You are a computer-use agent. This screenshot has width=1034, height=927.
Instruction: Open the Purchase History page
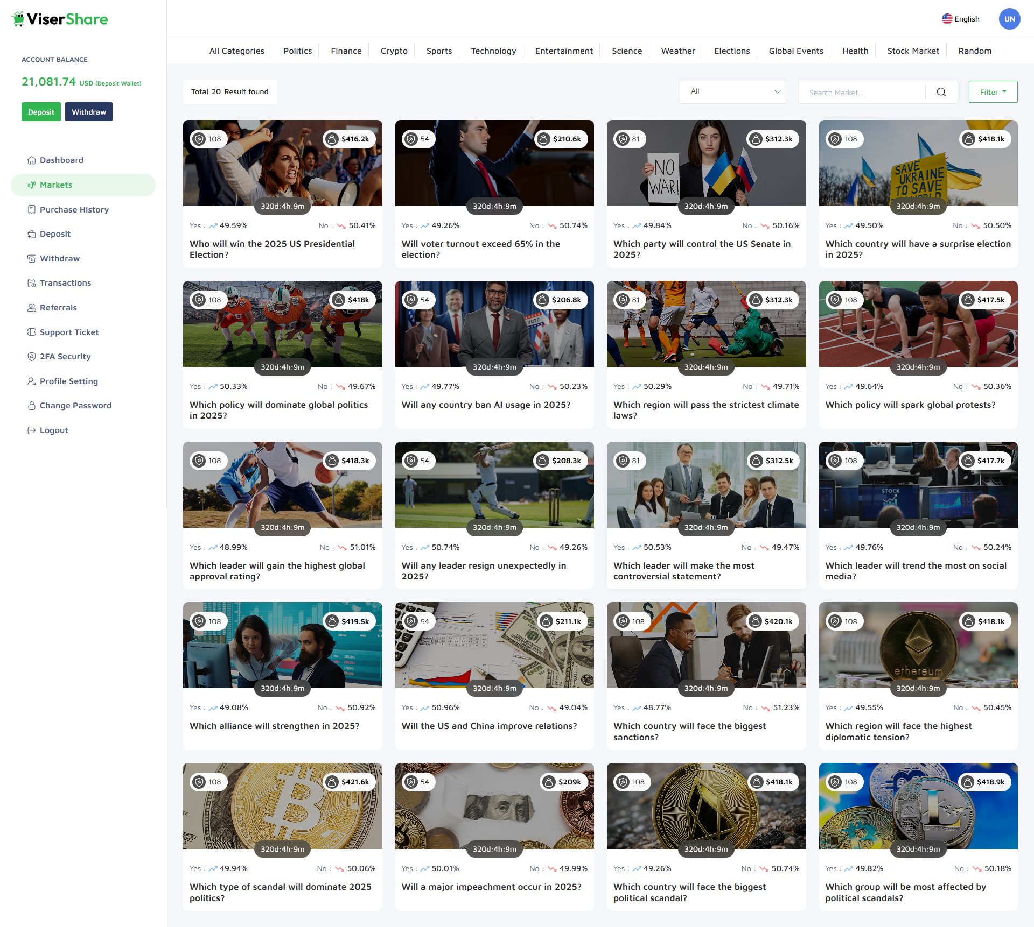pos(74,210)
